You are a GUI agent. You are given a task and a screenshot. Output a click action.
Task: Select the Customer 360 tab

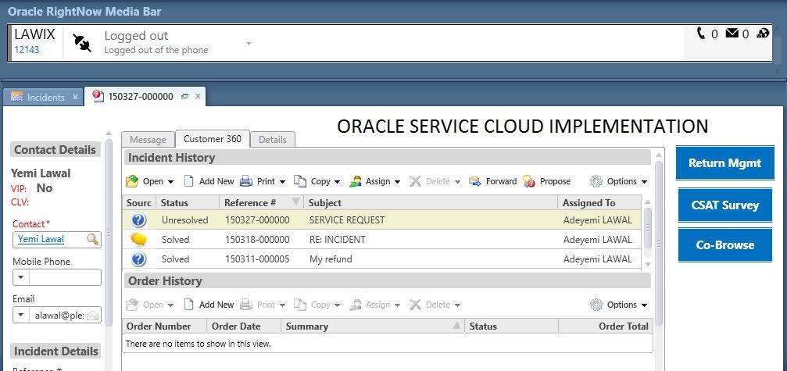(x=213, y=139)
